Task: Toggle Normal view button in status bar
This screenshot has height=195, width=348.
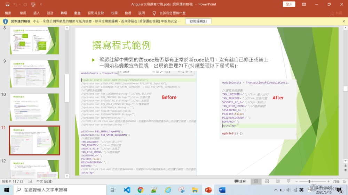Action: 256,181
